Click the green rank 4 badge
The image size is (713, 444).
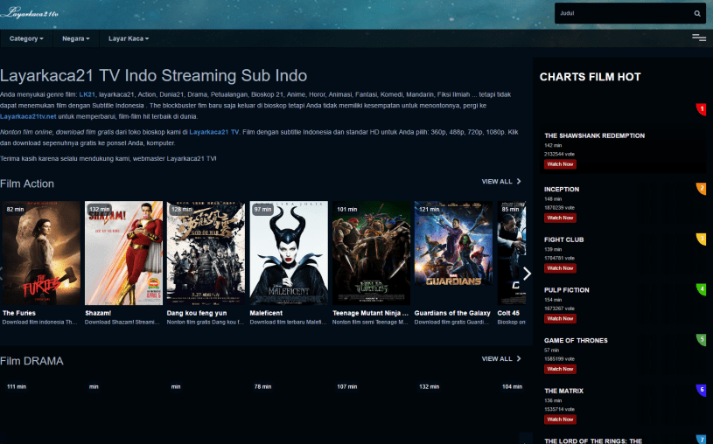(701, 289)
